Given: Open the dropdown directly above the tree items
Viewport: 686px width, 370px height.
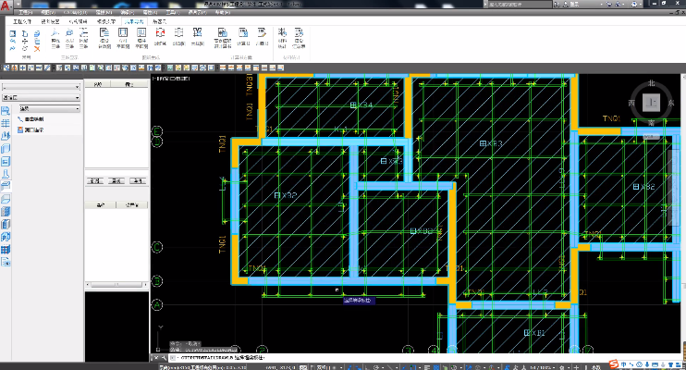Looking at the screenshot, I should pos(49,108).
